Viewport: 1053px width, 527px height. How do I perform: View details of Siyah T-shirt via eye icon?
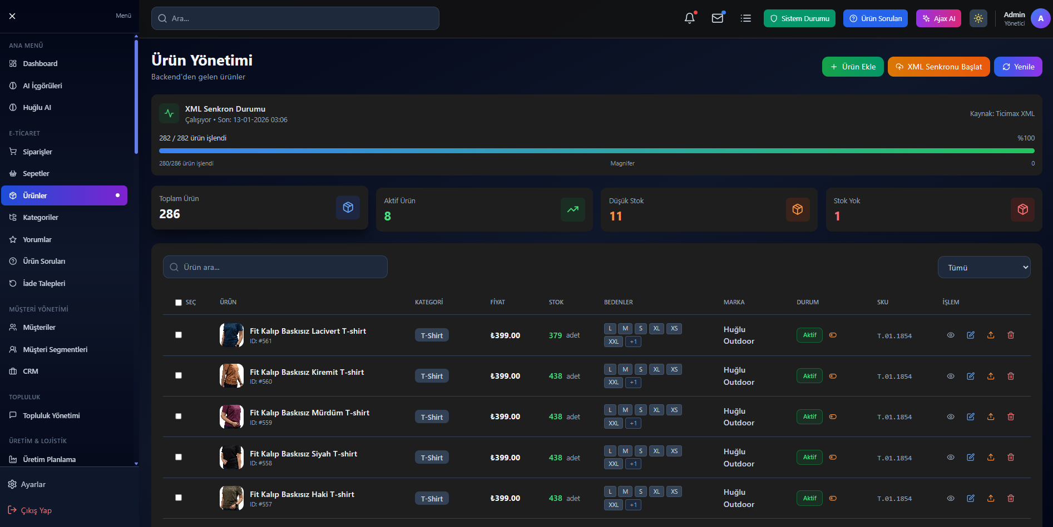[x=951, y=457]
